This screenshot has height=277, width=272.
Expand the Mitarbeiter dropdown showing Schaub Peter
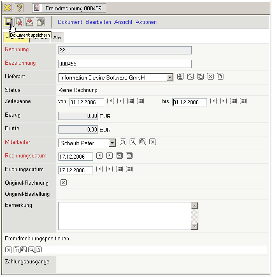112,143
